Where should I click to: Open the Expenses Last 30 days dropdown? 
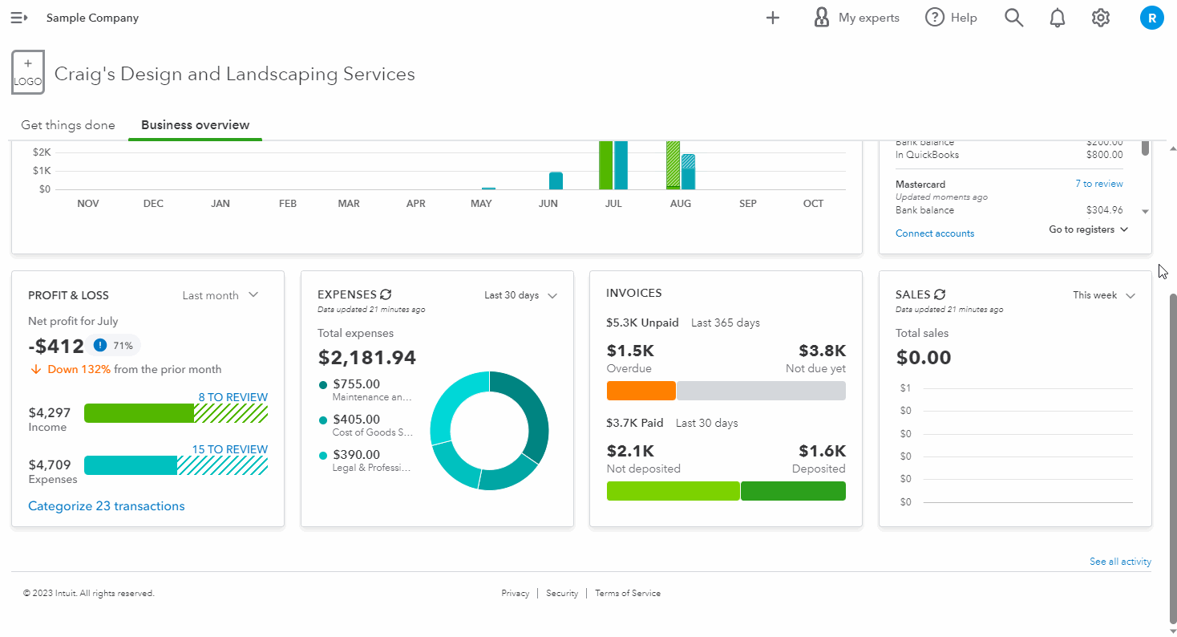point(520,295)
